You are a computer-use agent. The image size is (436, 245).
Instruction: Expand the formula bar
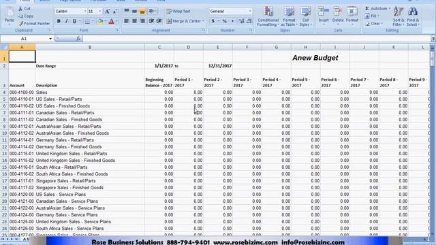(x=433, y=39)
